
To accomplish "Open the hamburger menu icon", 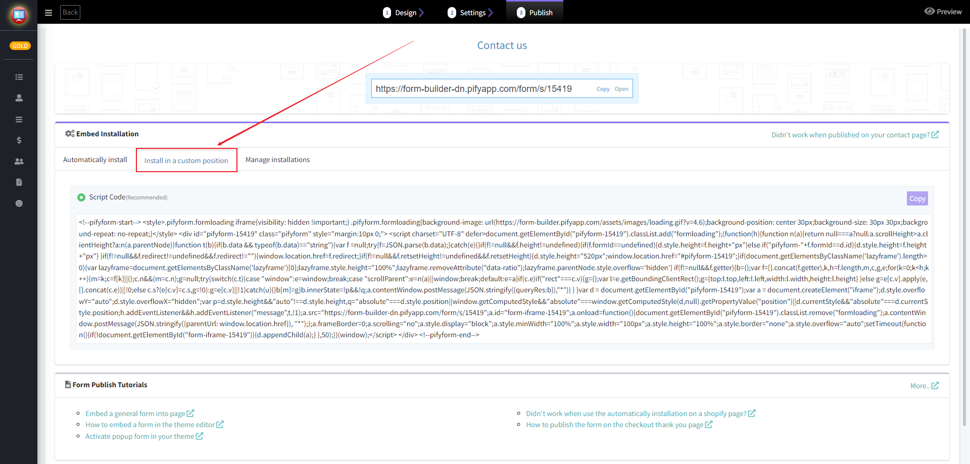I will (x=48, y=13).
